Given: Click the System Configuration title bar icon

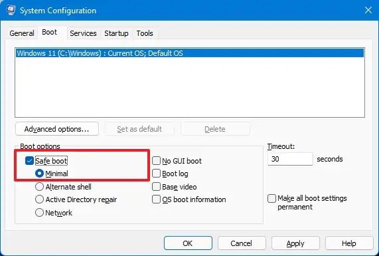Looking at the screenshot, I should tap(11, 10).
